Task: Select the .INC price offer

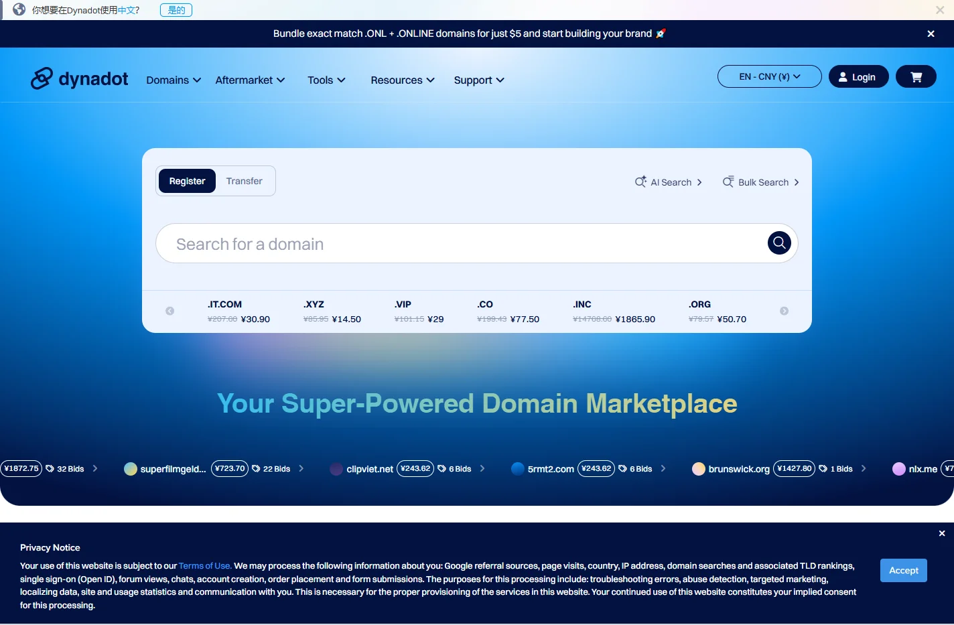Action: pyautogui.click(x=614, y=311)
